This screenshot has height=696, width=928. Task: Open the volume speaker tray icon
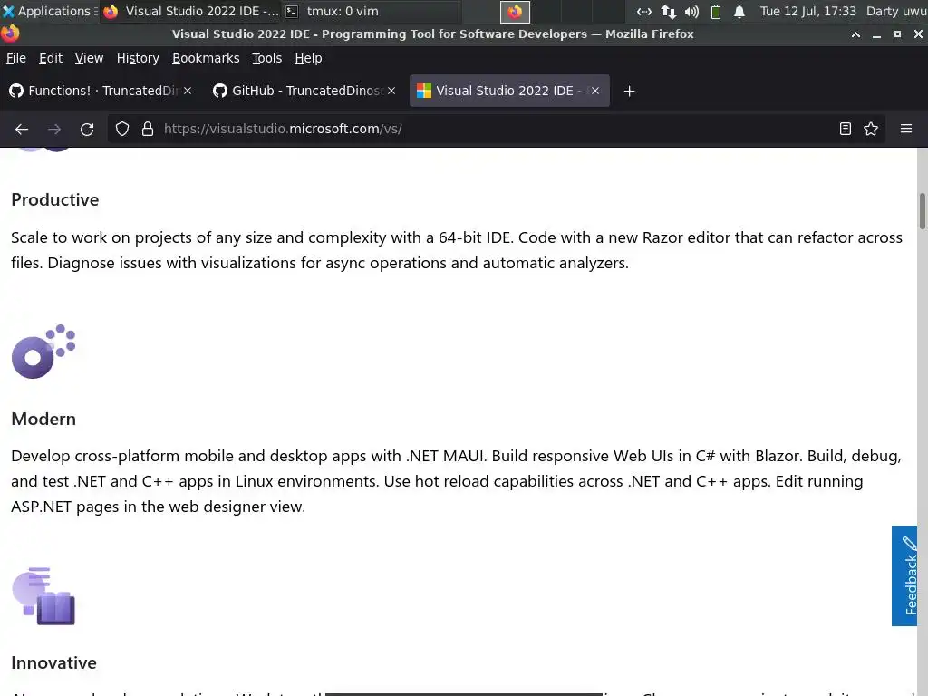point(691,11)
